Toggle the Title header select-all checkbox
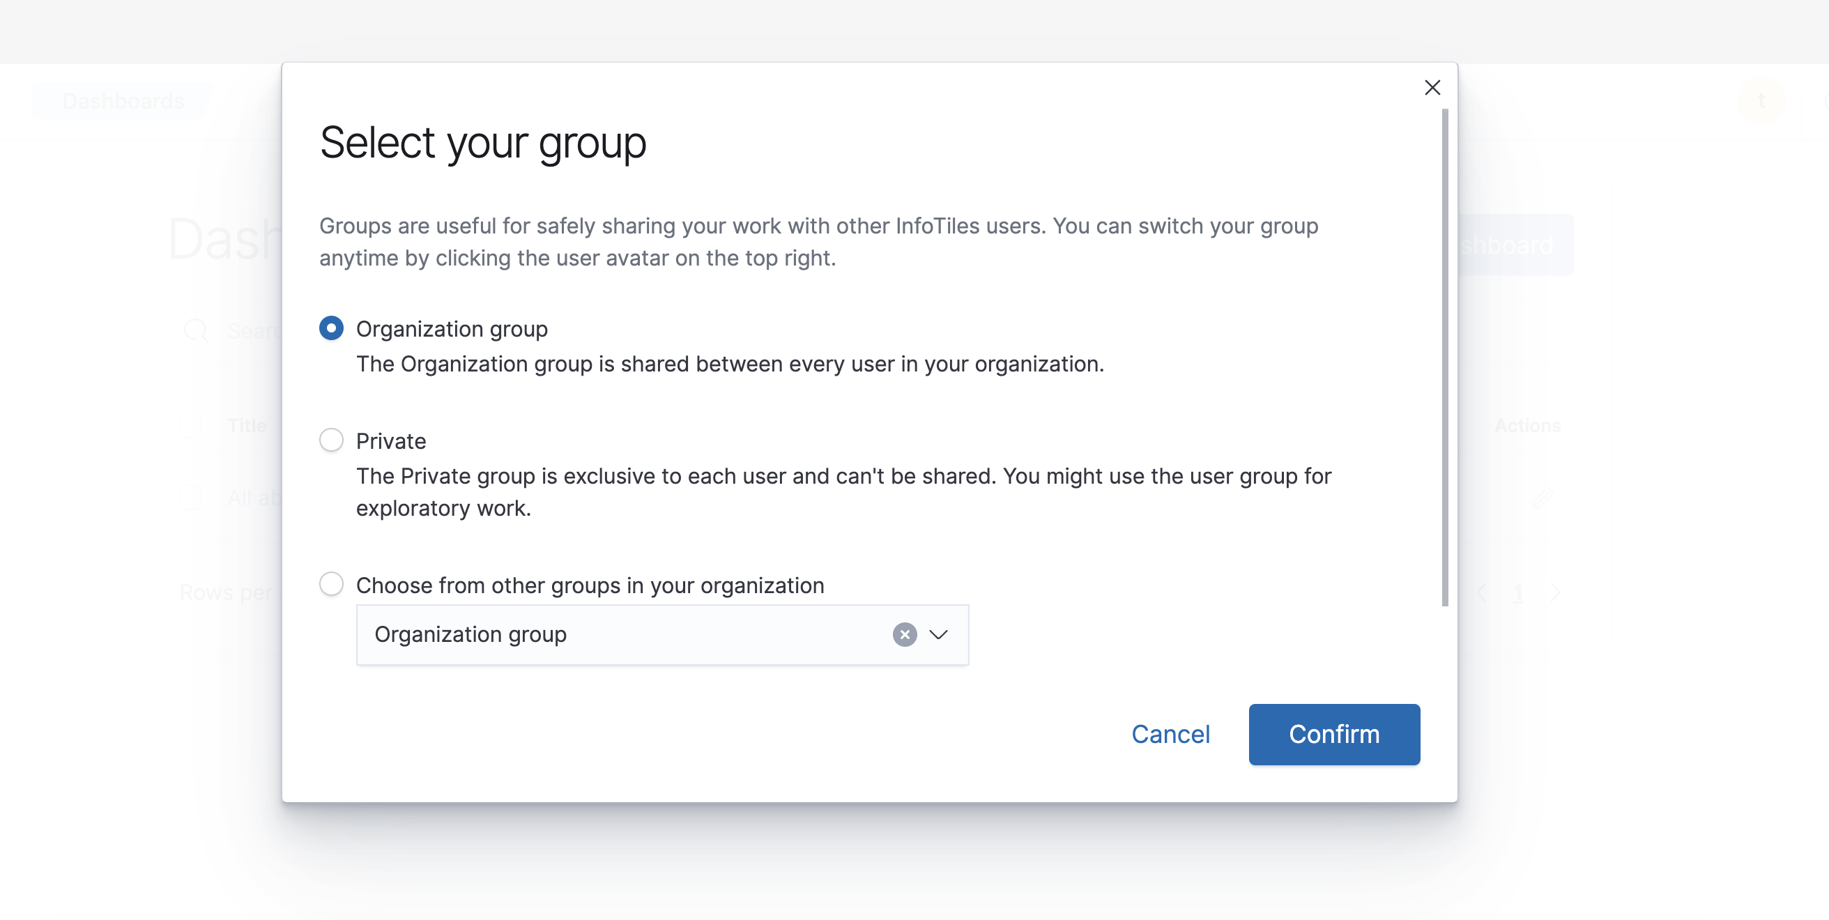Screen dimensions: 1829x920 [191, 425]
